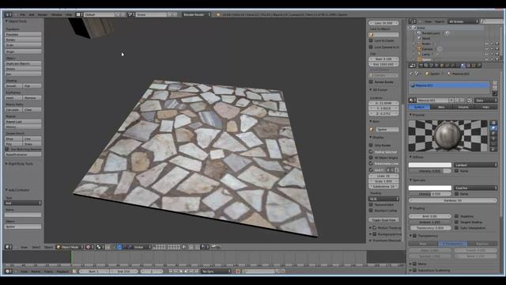
Task: Click the Rotate button in Object Tools
Action: tap(23, 40)
